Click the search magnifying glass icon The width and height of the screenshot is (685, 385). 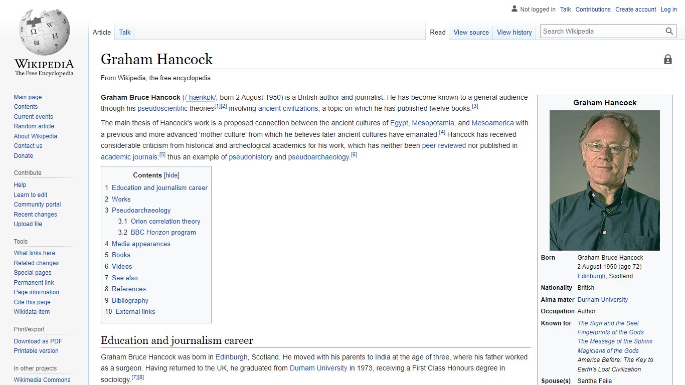tap(669, 31)
